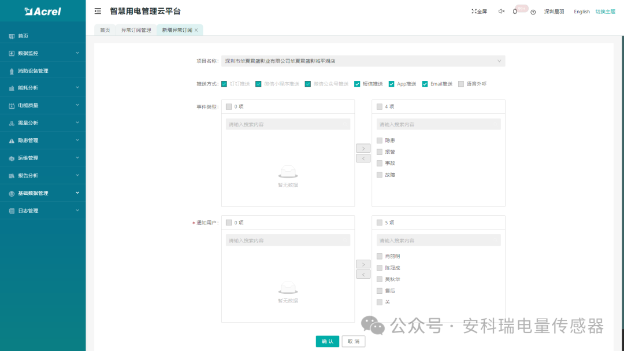624x351 pixels.
Task: Open help with the question mark icon
Action: click(x=533, y=12)
